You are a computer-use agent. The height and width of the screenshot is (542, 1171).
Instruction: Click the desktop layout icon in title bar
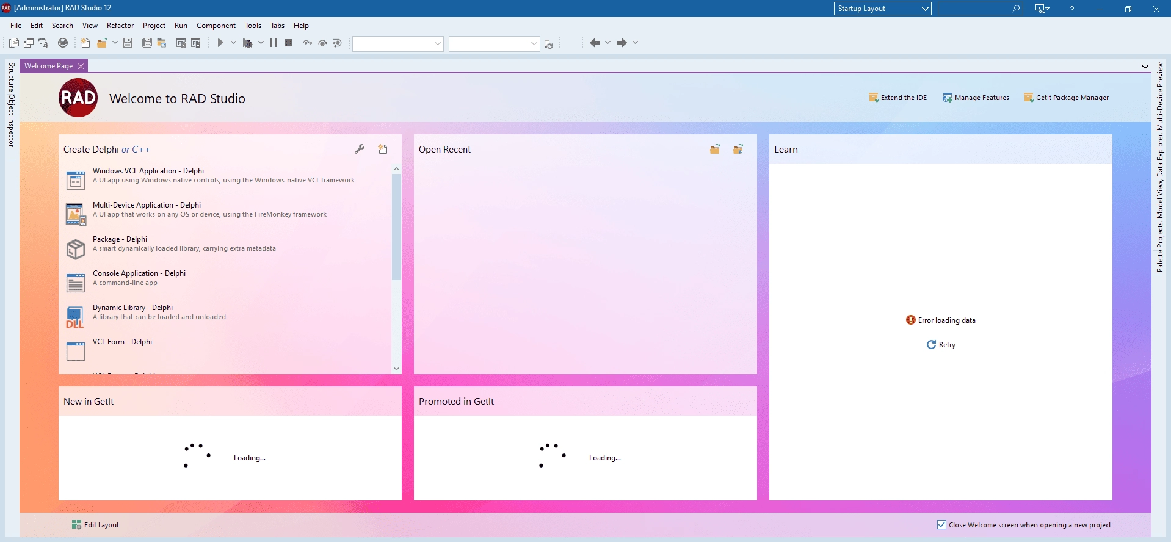pyautogui.click(x=1042, y=9)
